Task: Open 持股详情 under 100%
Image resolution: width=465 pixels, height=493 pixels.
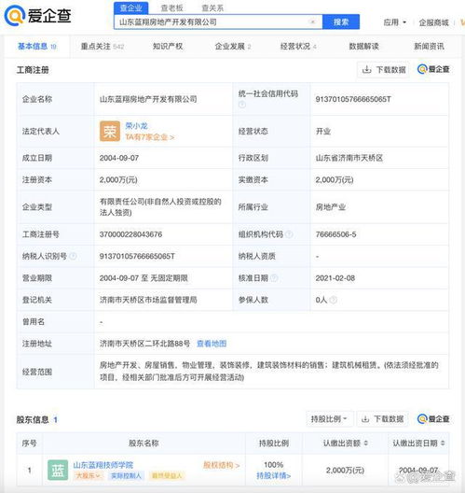Action: point(274,475)
